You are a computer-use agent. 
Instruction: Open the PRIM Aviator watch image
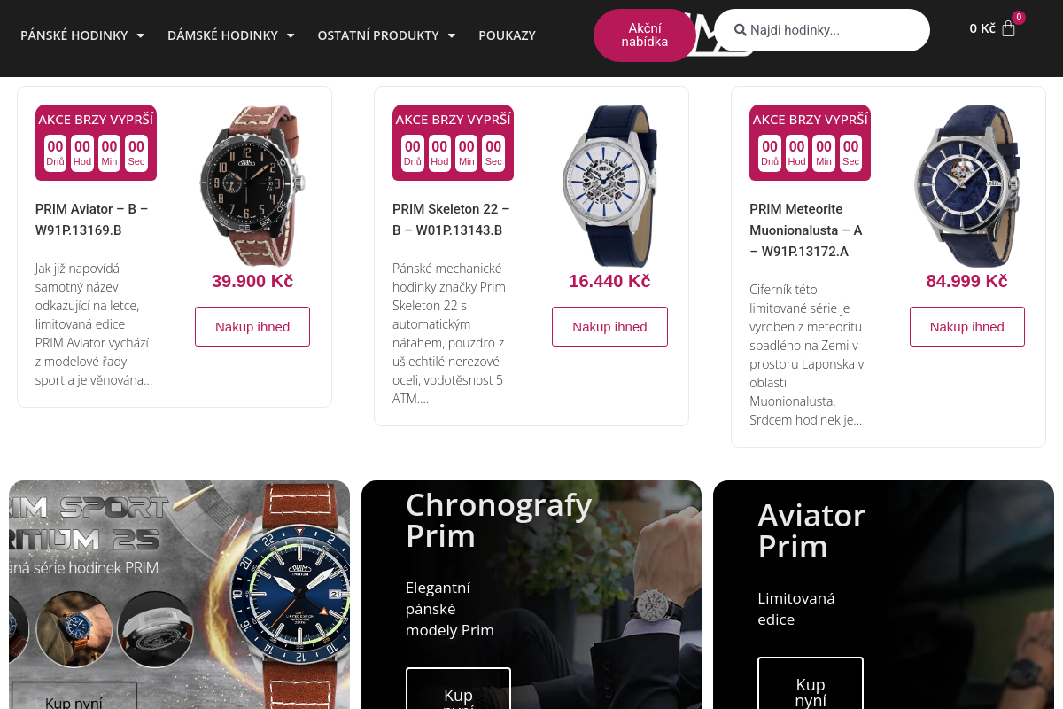coord(252,186)
